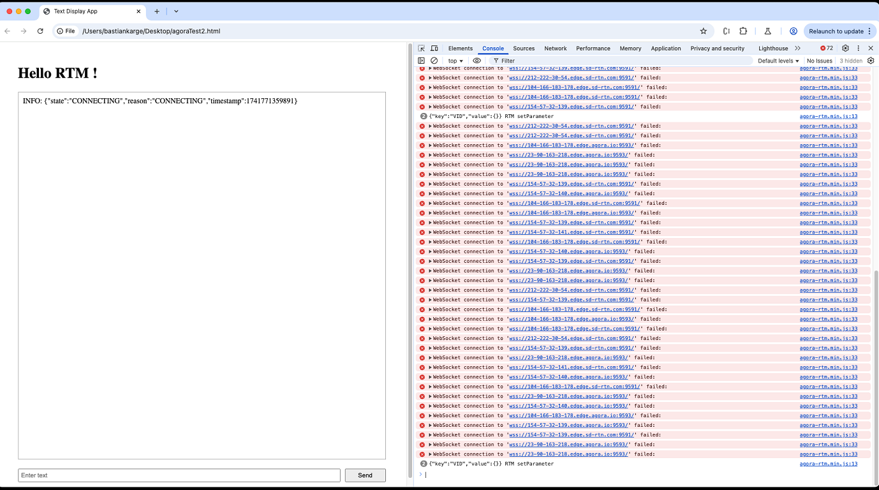This screenshot has width=879, height=490.
Task: Open the Chrome profile avatar icon
Action: 794,31
